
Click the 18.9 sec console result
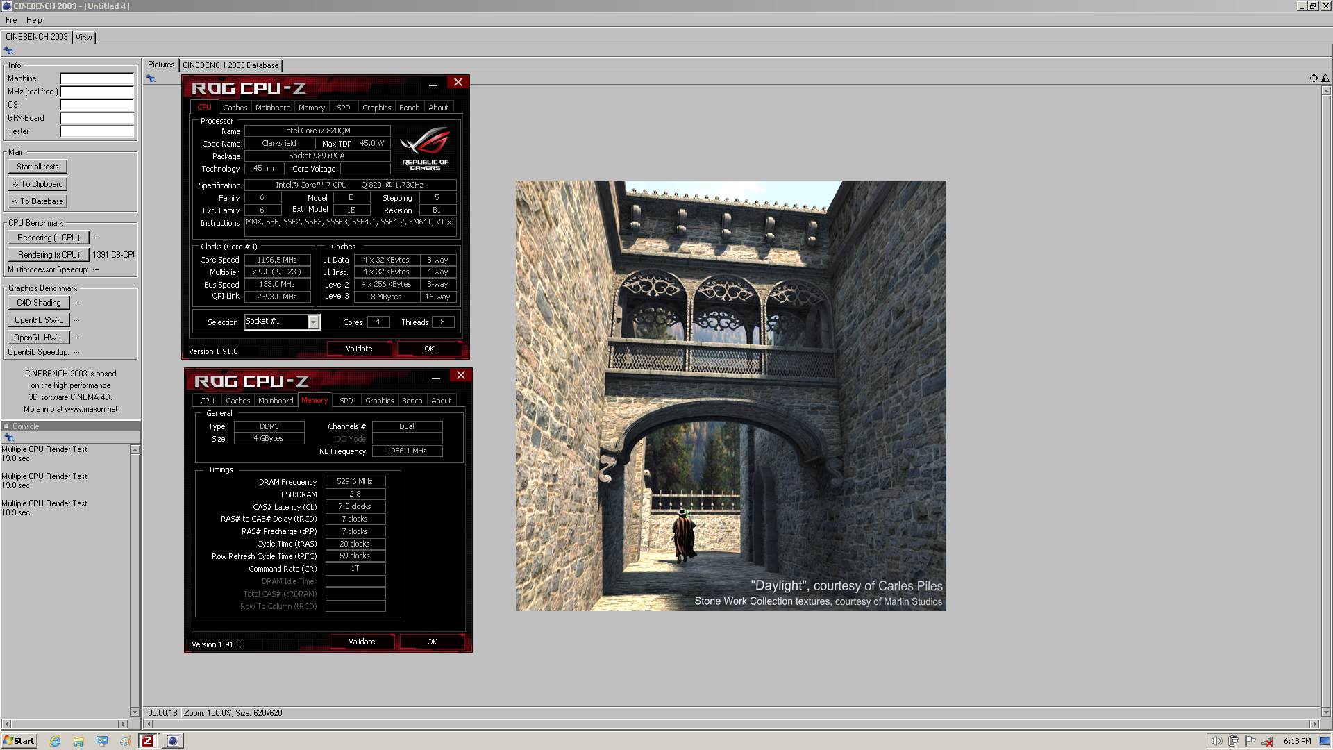(x=16, y=512)
